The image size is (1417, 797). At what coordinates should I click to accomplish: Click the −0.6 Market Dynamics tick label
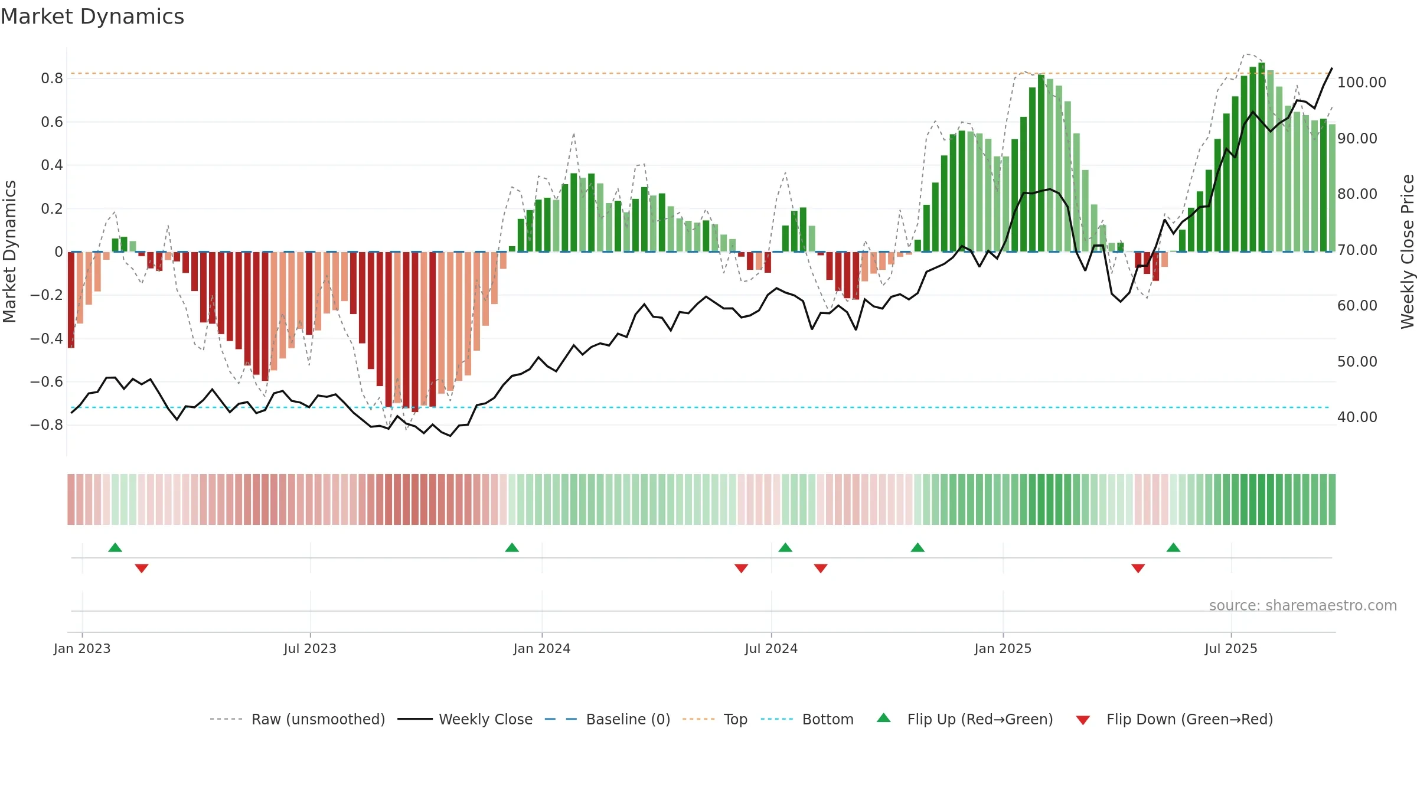click(x=47, y=381)
